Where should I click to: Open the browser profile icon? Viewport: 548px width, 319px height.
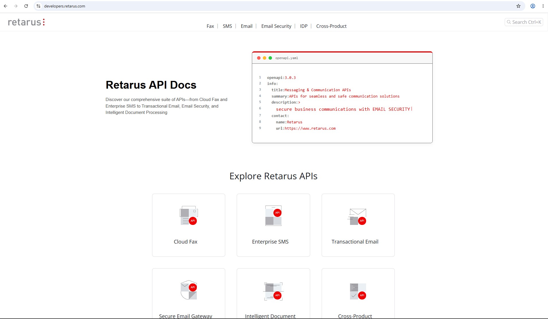pos(533,6)
